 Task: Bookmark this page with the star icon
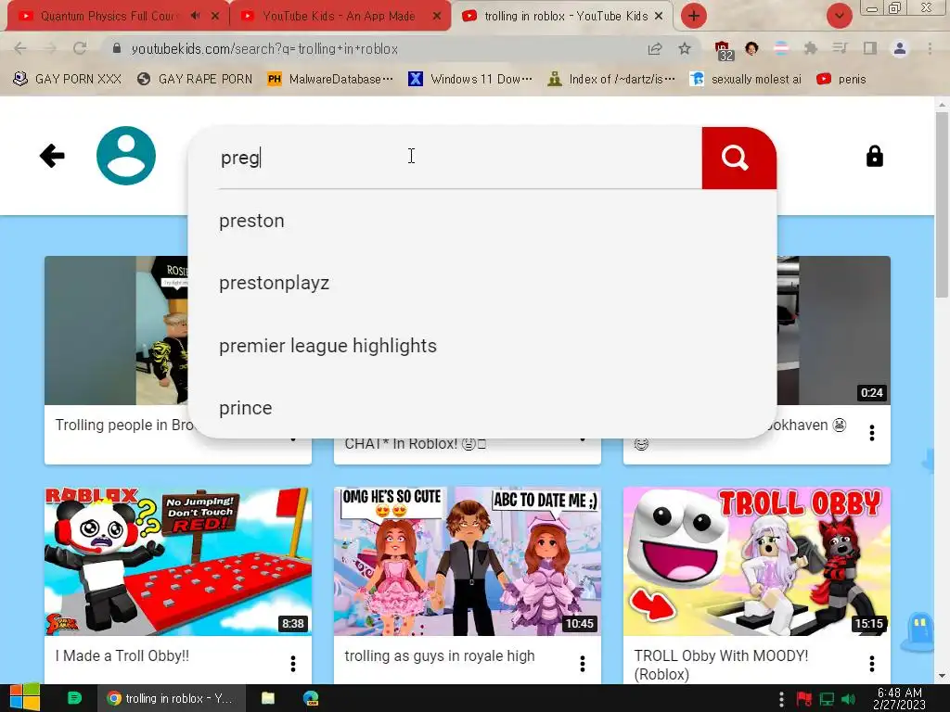pos(685,48)
